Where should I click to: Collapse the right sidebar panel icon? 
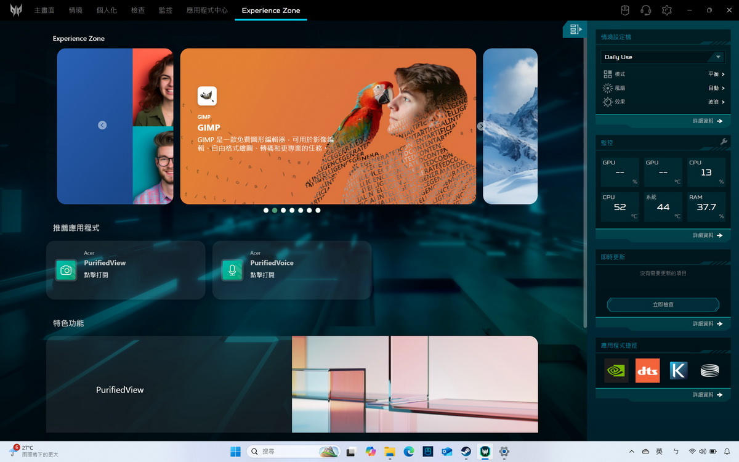(575, 29)
